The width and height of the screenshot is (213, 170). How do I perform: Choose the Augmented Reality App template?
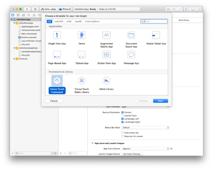pyautogui.click(x=107, y=39)
